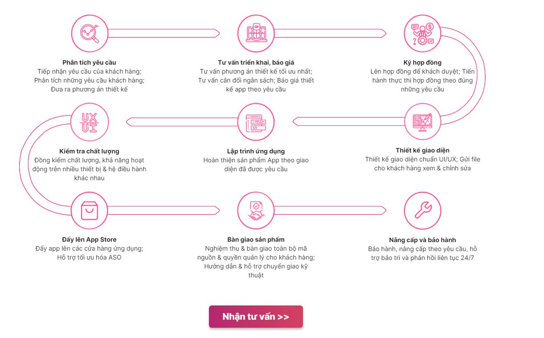The width and height of the screenshot is (544, 338).
Task: Click the code programming window icon
Action: point(256,122)
